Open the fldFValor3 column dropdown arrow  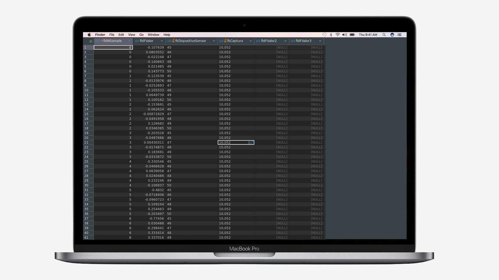[320, 41]
